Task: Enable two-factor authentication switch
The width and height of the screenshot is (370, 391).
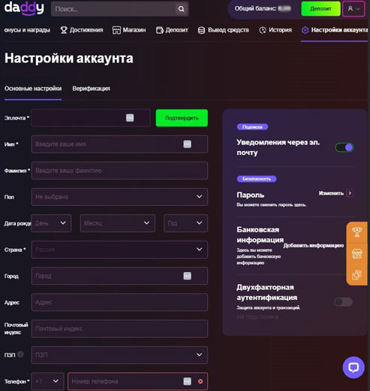Action: point(343,302)
